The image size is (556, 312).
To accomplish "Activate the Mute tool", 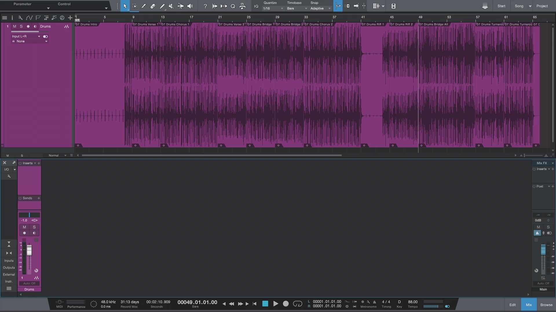I will click(x=171, y=6).
